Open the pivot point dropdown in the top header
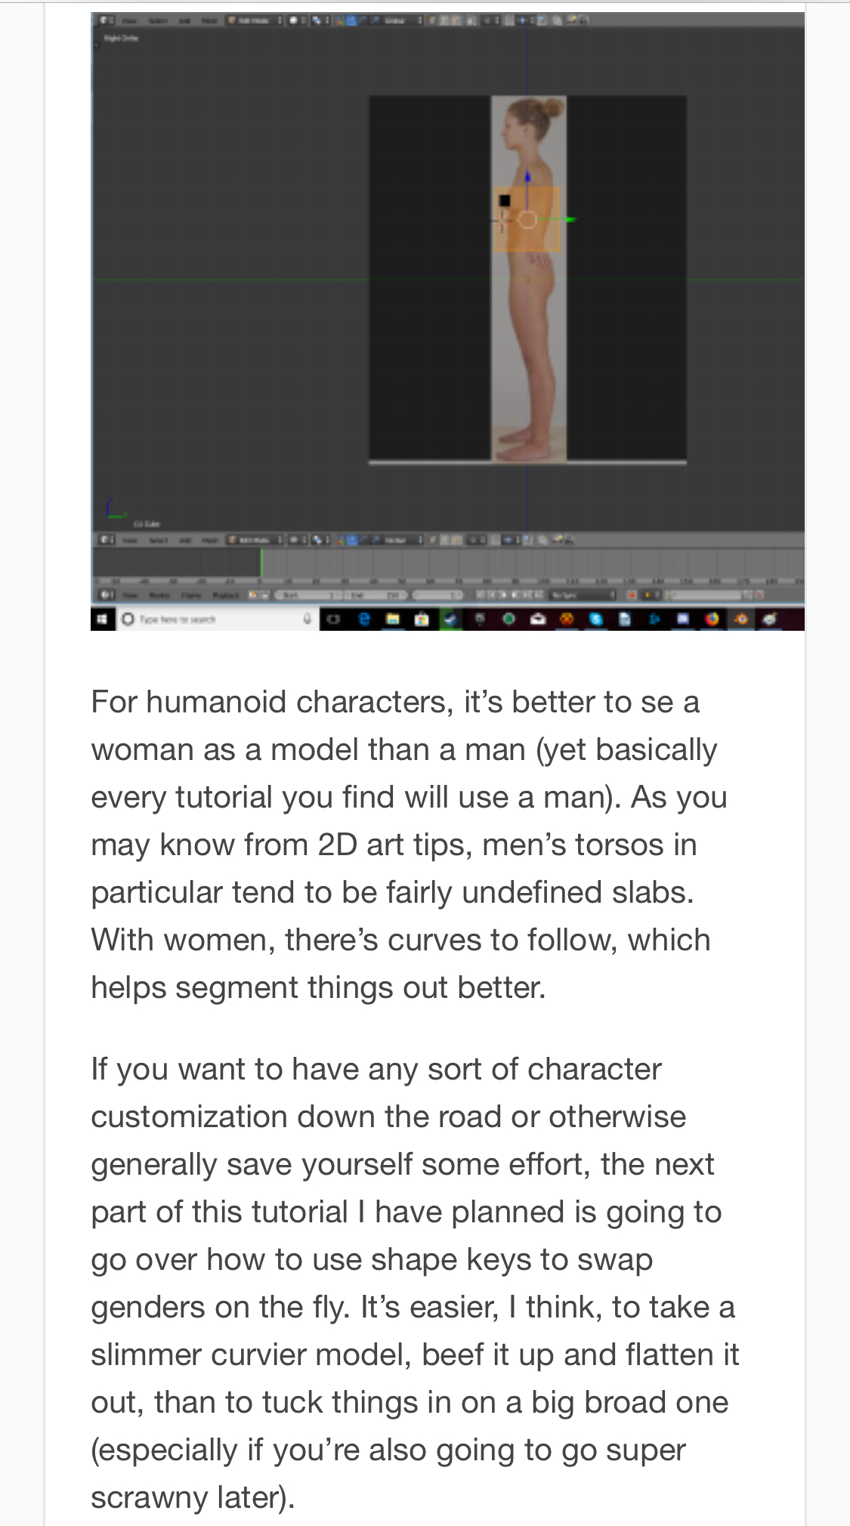 pyautogui.click(x=320, y=20)
